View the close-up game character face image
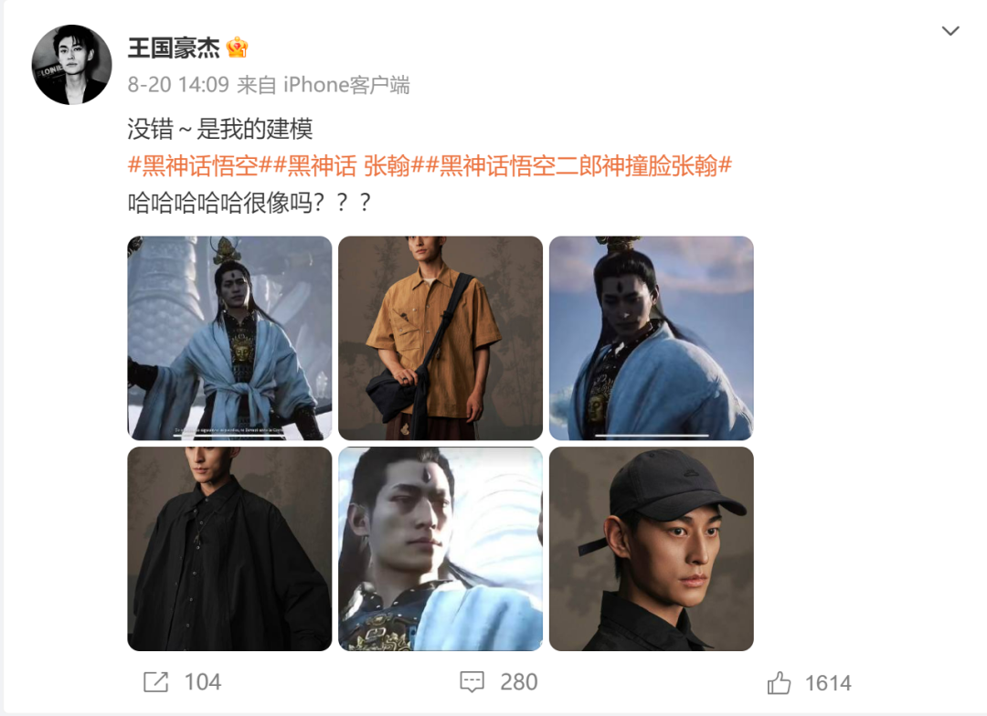The height and width of the screenshot is (716, 987). [x=440, y=549]
